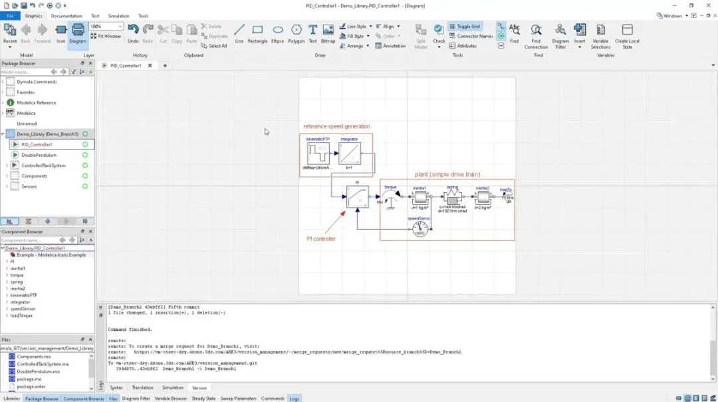Click version status circle for DoublePendulum
Viewport: 718px width, 402px height.
click(85, 155)
